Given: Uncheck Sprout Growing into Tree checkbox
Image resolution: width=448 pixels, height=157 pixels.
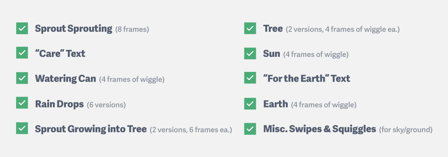Looking at the screenshot, I should [22, 128].
